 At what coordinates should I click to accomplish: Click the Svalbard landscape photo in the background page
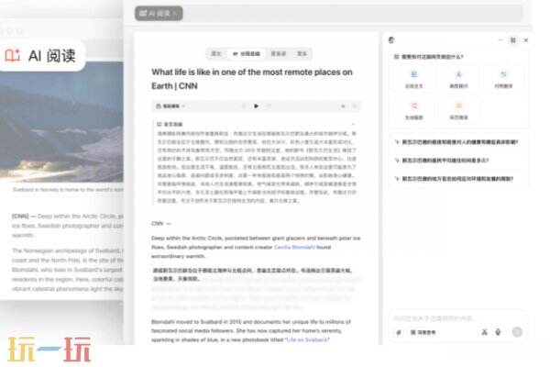coord(61,122)
